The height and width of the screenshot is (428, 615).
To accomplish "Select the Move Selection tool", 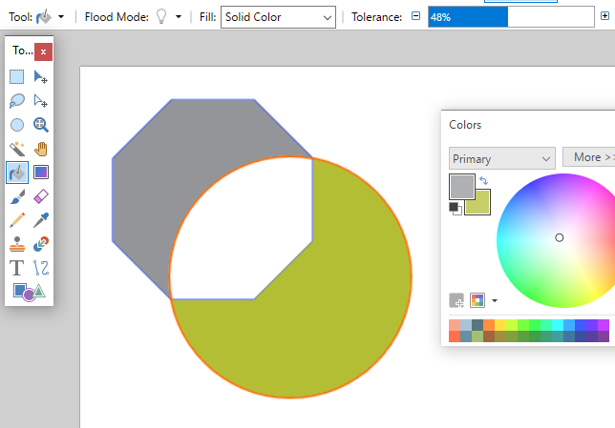I will 41,101.
